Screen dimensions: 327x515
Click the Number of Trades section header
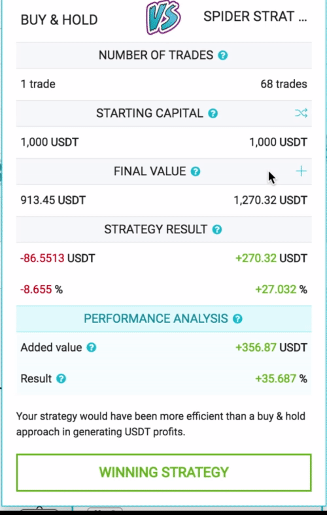pos(163,55)
